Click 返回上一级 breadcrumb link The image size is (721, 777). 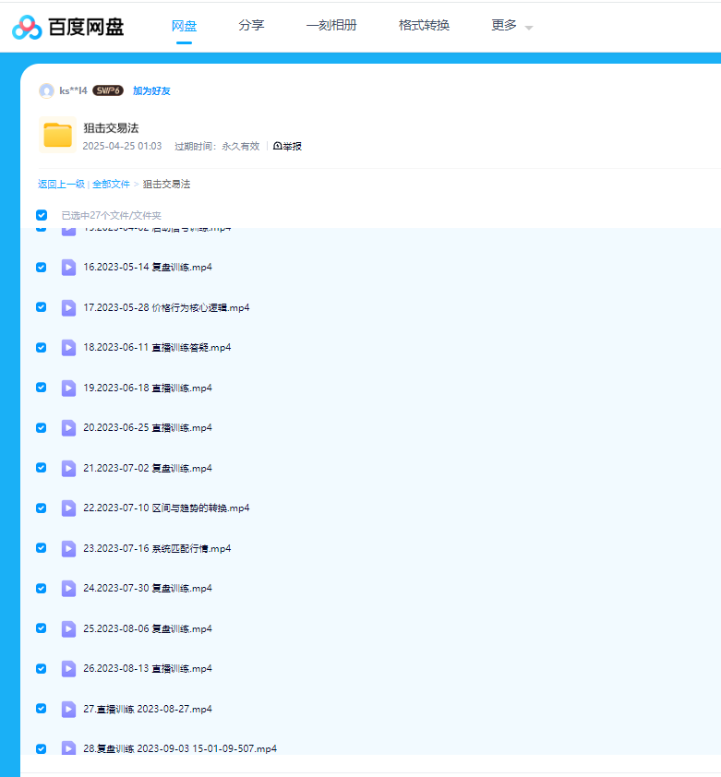click(x=61, y=185)
